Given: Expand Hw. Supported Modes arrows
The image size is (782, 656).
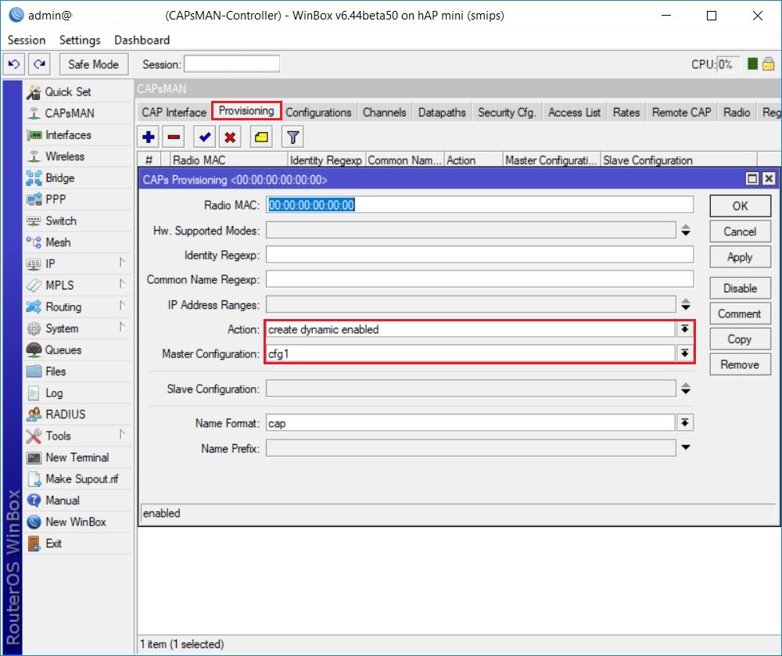Looking at the screenshot, I should (x=686, y=231).
